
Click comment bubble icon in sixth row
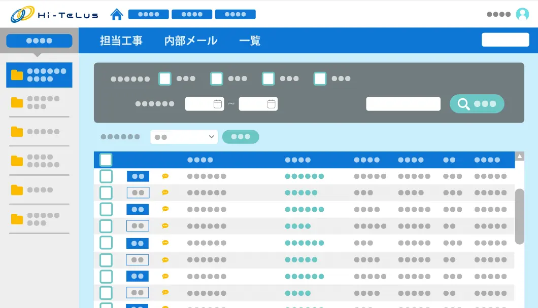tap(165, 260)
